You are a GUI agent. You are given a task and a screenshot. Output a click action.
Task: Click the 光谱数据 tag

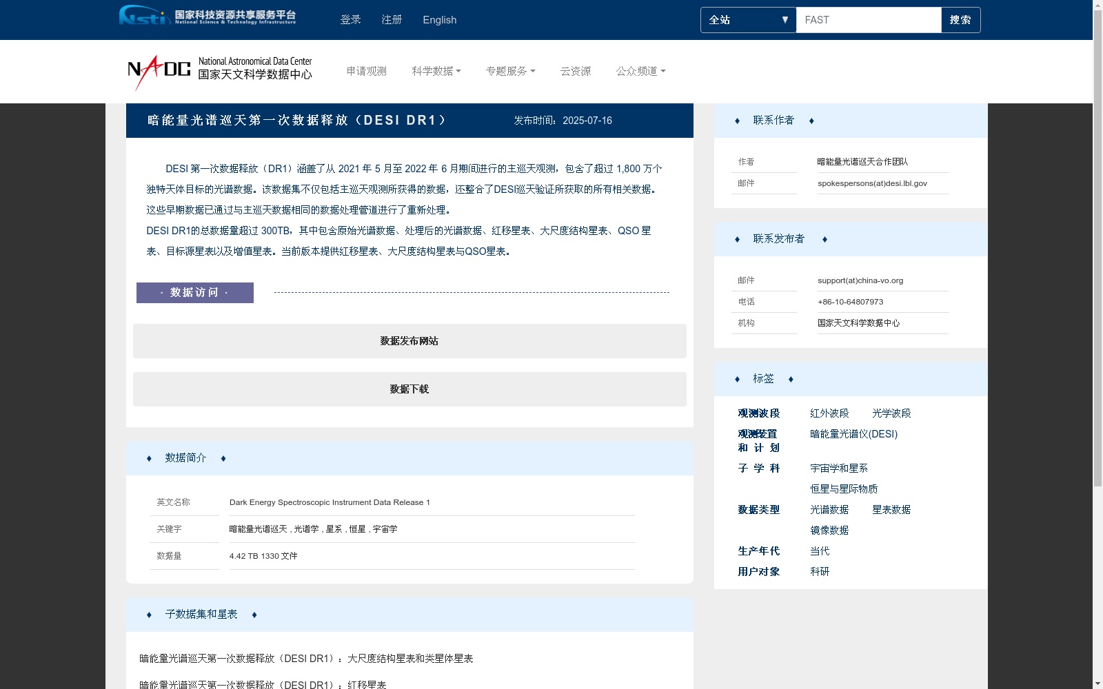830,509
